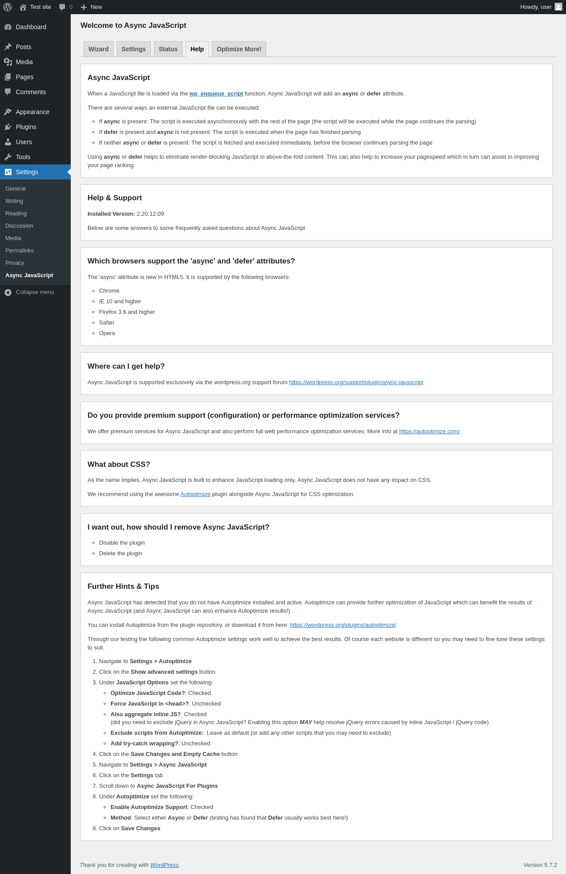Click the user avatar icon

click(x=558, y=7)
